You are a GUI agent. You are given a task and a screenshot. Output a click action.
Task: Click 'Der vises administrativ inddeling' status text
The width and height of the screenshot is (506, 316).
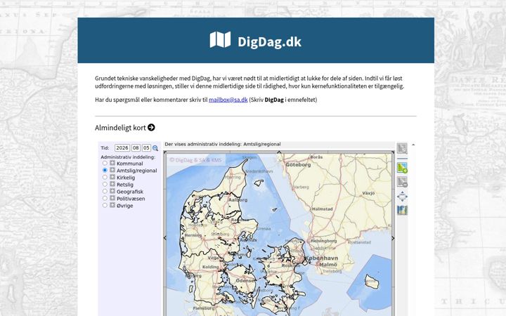coord(223,144)
